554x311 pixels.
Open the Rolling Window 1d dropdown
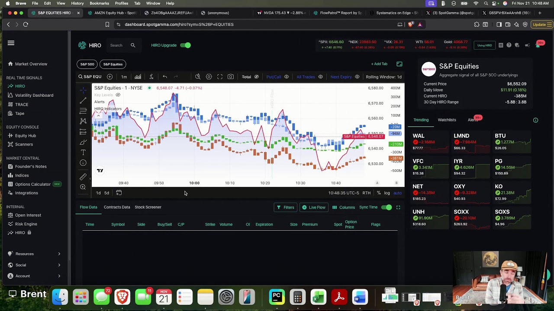click(383, 77)
